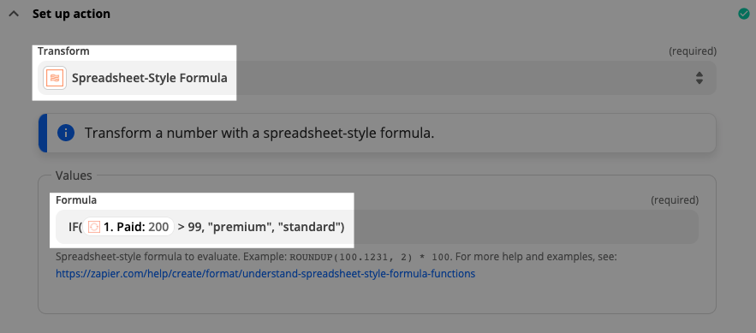Click the Transform field label
756x333 pixels.
[63, 51]
